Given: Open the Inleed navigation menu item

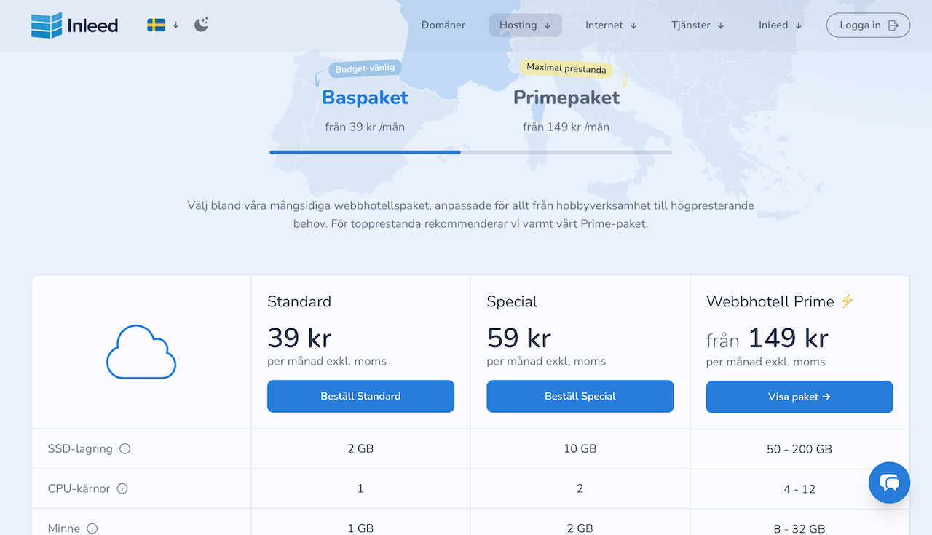Looking at the screenshot, I should (780, 25).
